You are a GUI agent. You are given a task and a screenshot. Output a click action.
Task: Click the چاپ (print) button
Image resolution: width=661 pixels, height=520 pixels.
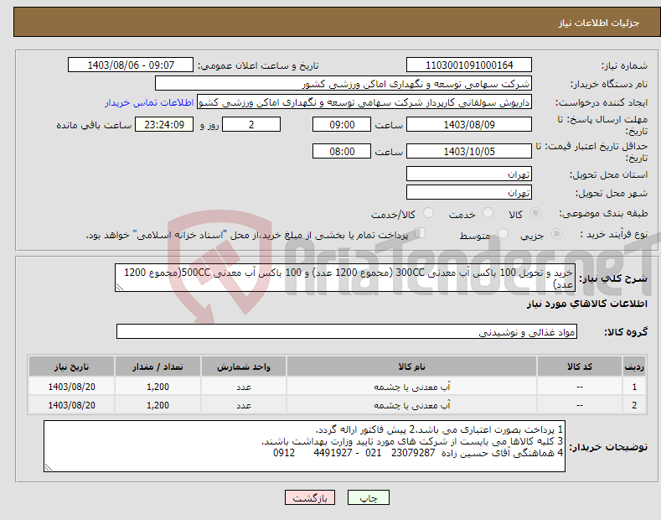[368, 497]
